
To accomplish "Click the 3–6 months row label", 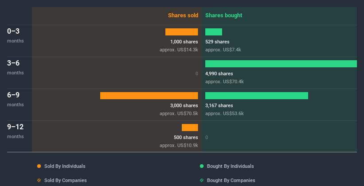I will pos(16,67).
